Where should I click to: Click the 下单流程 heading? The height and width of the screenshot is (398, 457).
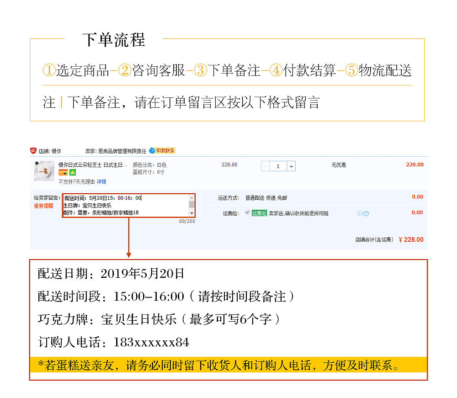point(114,40)
